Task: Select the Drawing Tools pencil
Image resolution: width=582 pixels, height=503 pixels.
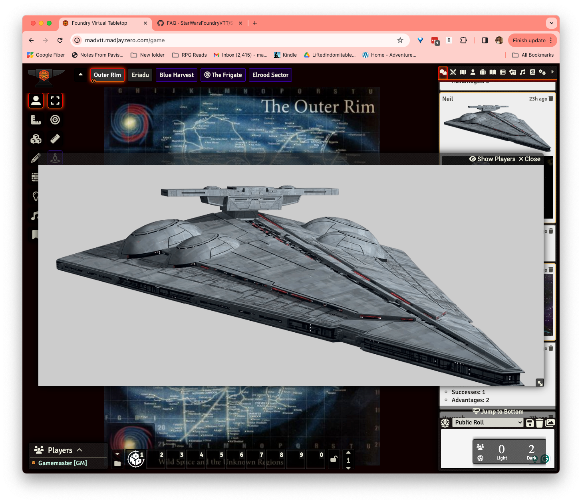Action: (x=36, y=158)
